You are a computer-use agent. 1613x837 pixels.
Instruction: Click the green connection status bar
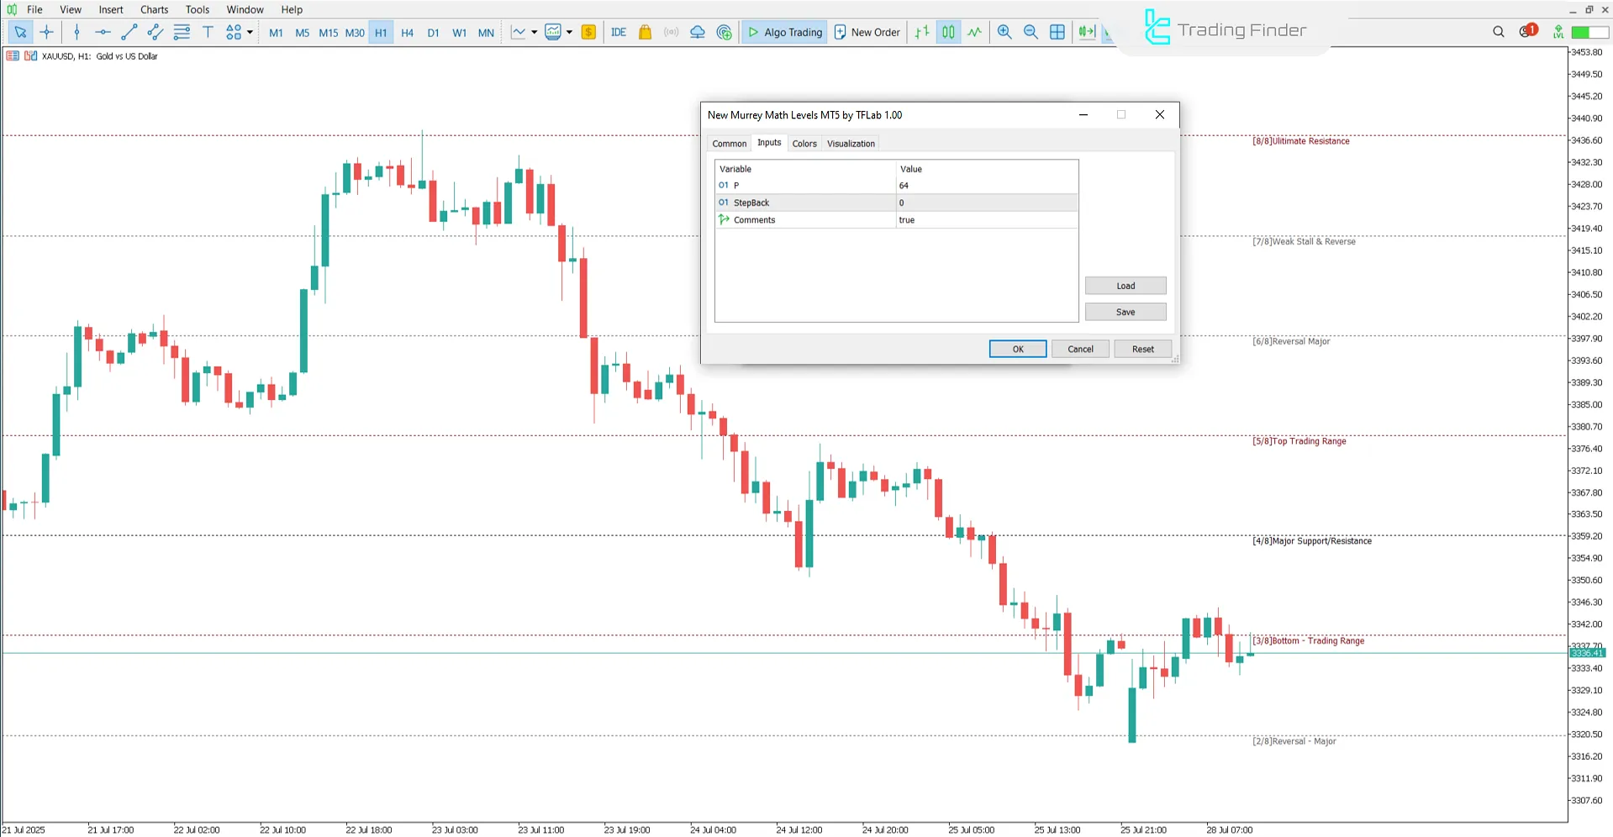tap(1585, 31)
